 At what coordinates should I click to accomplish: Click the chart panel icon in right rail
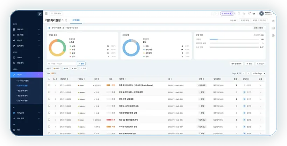pyautogui.click(x=273, y=28)
